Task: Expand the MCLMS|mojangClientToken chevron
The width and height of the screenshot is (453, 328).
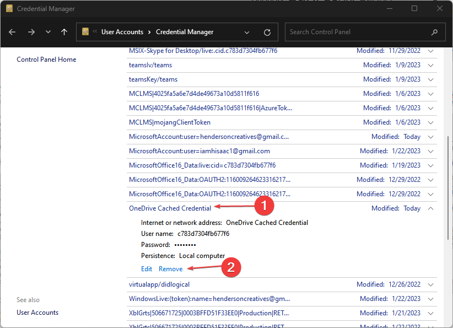Action: coord(430,122)
